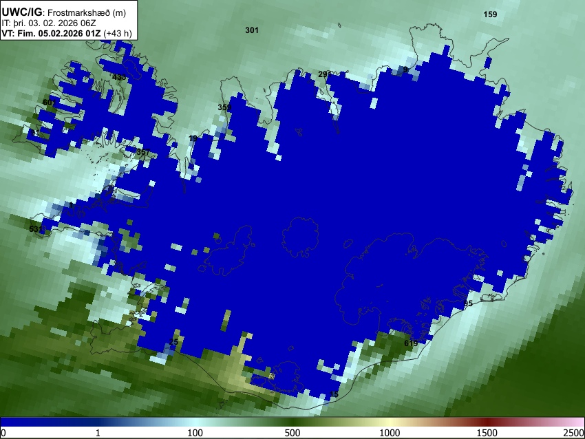Viewport: 585px width, 439px height.
Task: Click the colorbar label 2500
Action: (x=574, y=433)
